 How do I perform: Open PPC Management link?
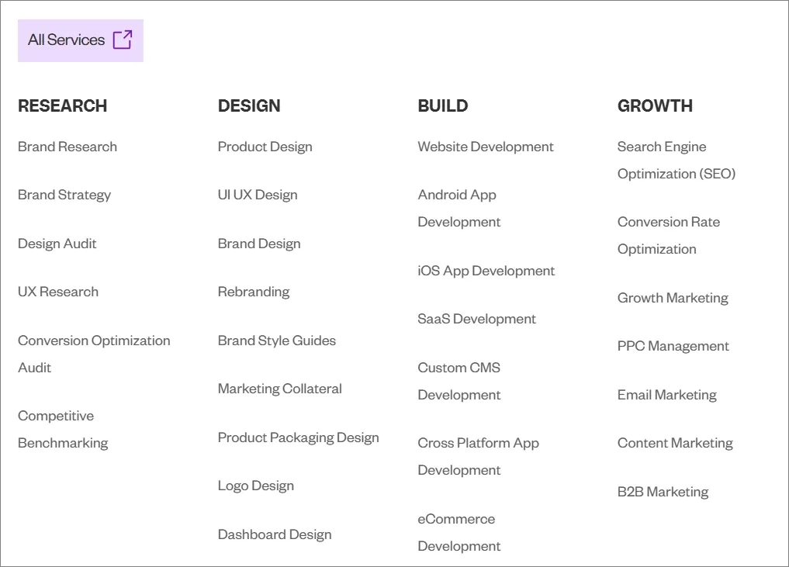[673, 346]
